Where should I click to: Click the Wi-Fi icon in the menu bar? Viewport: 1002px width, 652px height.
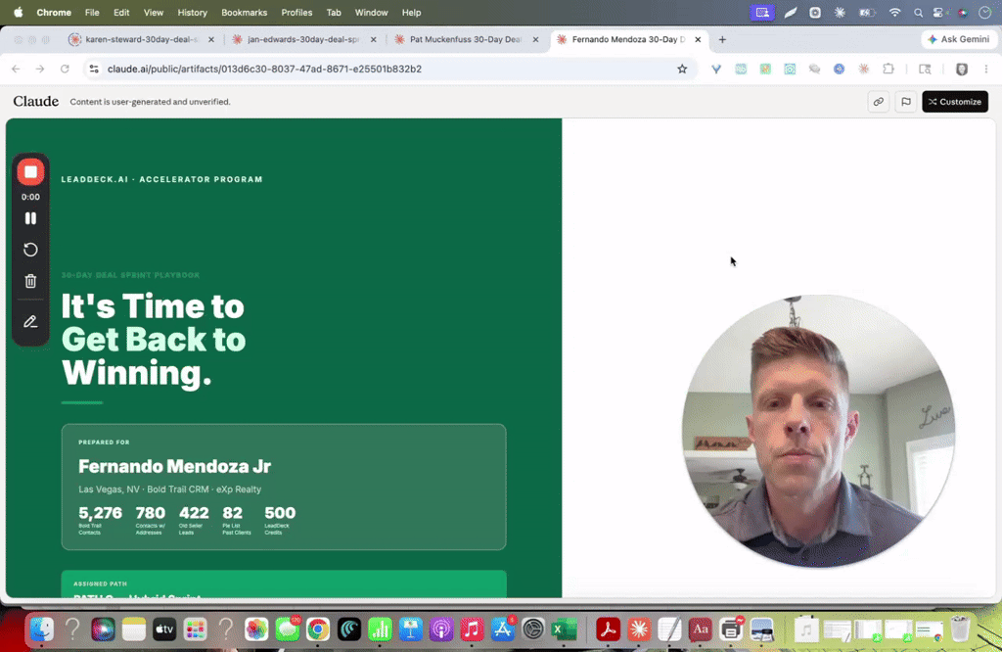894,12
